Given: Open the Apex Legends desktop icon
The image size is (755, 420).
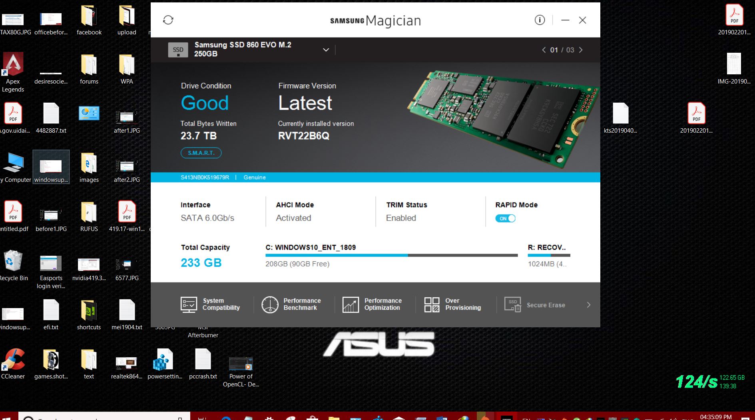Looking at the screenshot, I should [13, 73].
